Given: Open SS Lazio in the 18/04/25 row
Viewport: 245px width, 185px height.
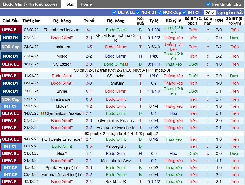Looking at the screenshot, I should pyautogui.click(x=61, y=64).
